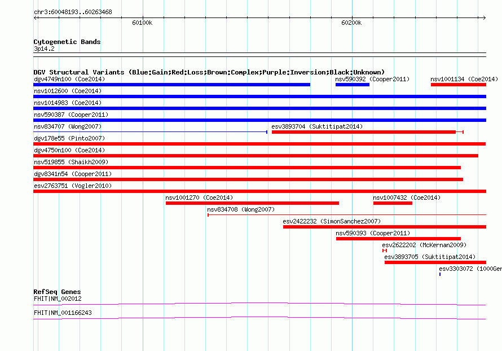Select the nsv834707 thin blue line
Image resolution: width=502 pixels, height=351 pixels.
[x=151, y=132]
